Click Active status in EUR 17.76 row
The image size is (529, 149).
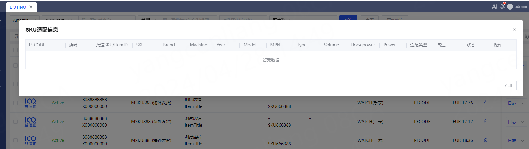click(x=58, y=103)
